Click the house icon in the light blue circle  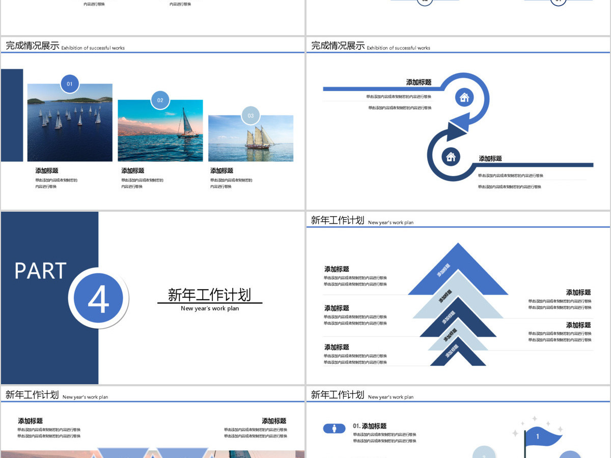(x=464, y=97)
